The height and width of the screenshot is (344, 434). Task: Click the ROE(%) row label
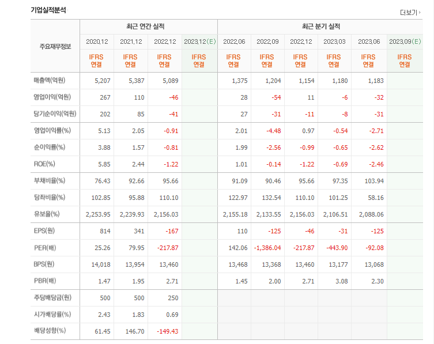click(x=44, y=164)
